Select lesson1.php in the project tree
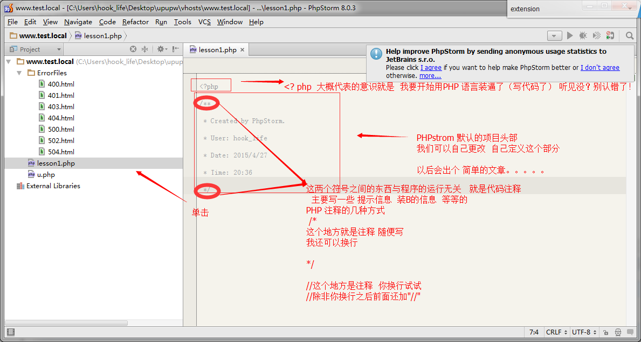 [56, 163]
